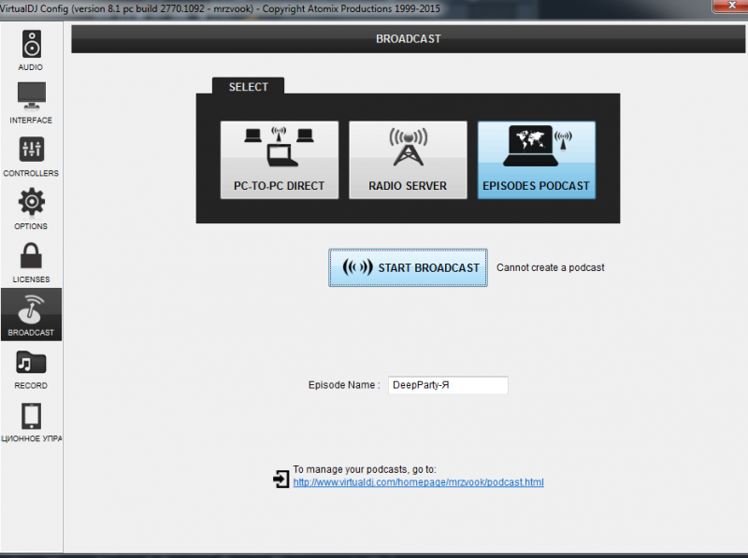Choose the RADIO SERVER broadcast mode
The width and height of the screenshot is (748, 558).
(x=408, y=160)
